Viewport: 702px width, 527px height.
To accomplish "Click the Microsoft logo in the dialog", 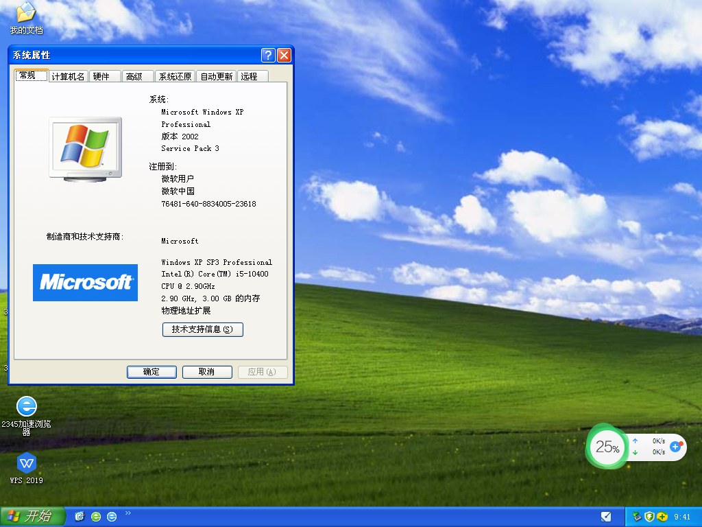I will point(85,282).
